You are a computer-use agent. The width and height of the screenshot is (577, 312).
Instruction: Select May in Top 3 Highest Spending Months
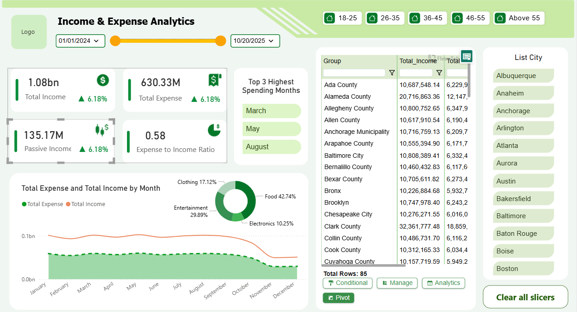pyautogui.click(x=272, y=129)
